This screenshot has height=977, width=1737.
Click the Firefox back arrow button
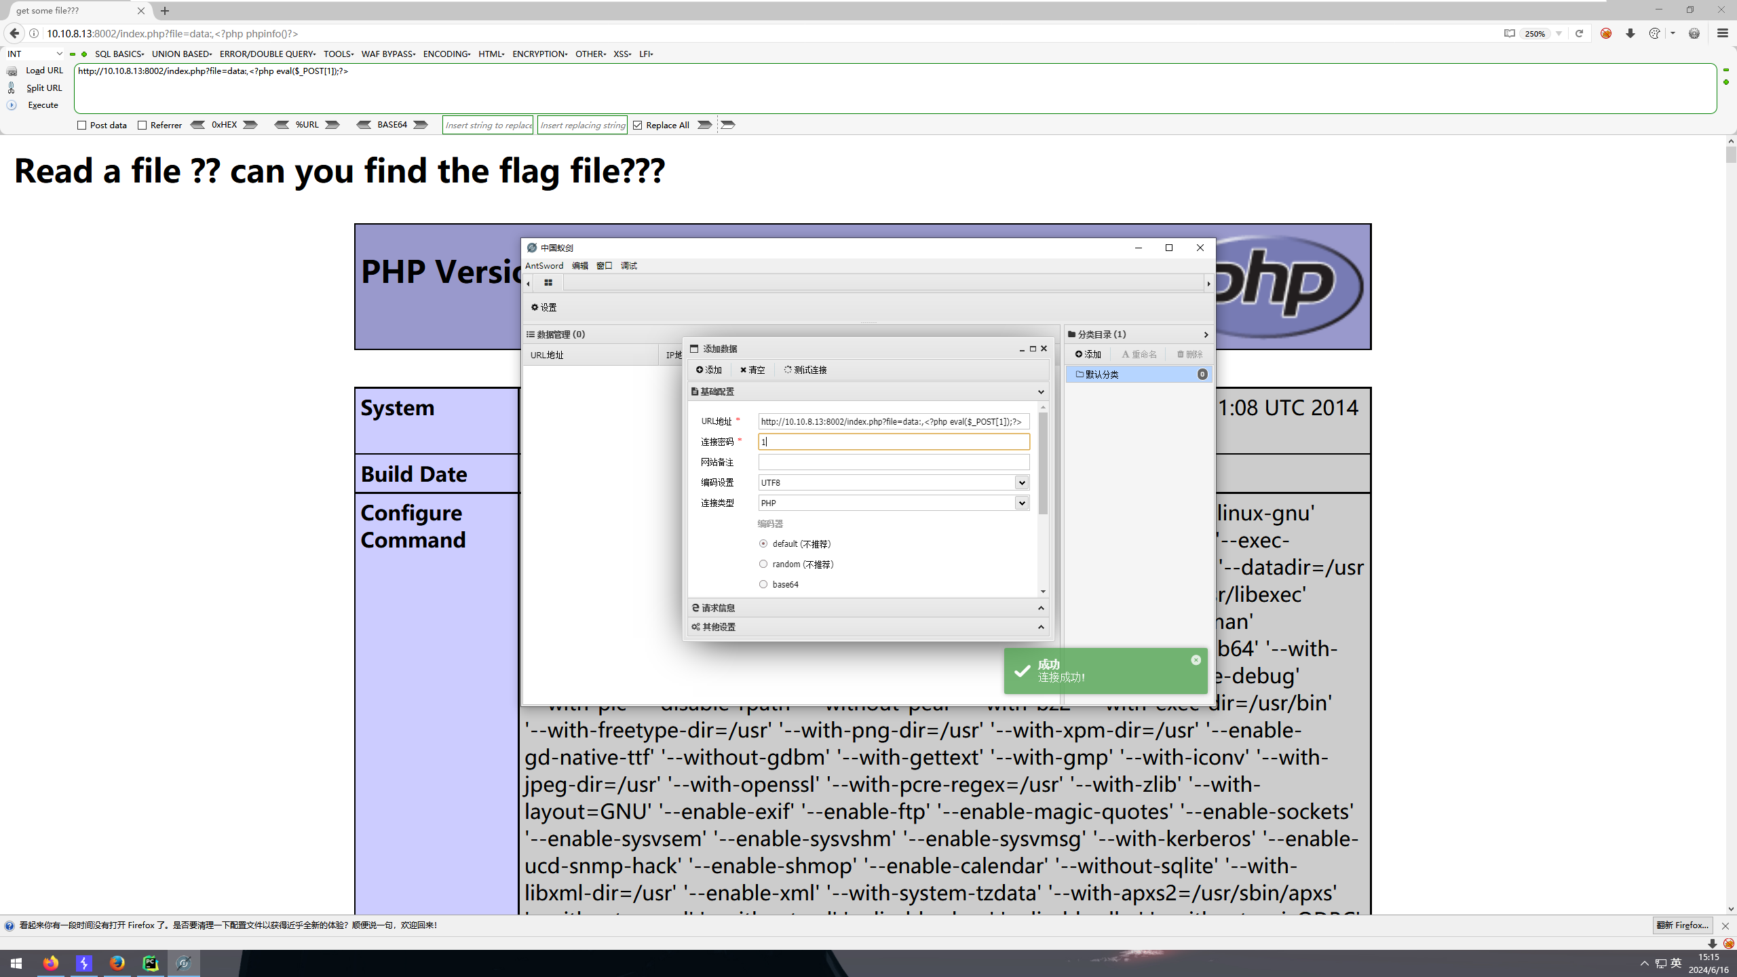tap(14, 33)
